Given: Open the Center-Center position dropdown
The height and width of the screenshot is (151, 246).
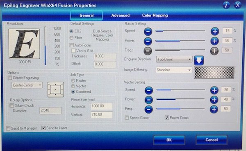Looking at the screenshot, I should click(x=27, y=85).
